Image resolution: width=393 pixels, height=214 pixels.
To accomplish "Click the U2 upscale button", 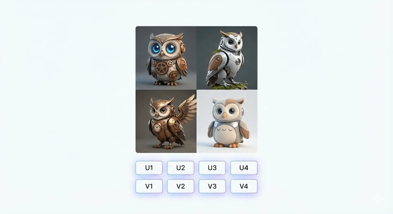I will click(x=180, y=168).
